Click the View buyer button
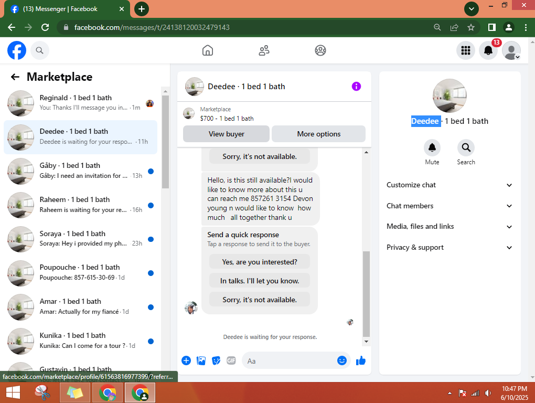 coord(226,134)
